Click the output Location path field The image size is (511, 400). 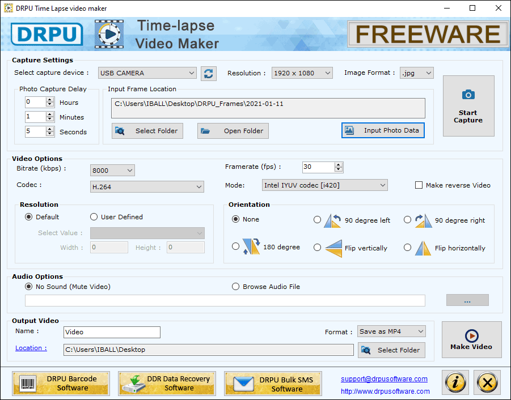209,350
